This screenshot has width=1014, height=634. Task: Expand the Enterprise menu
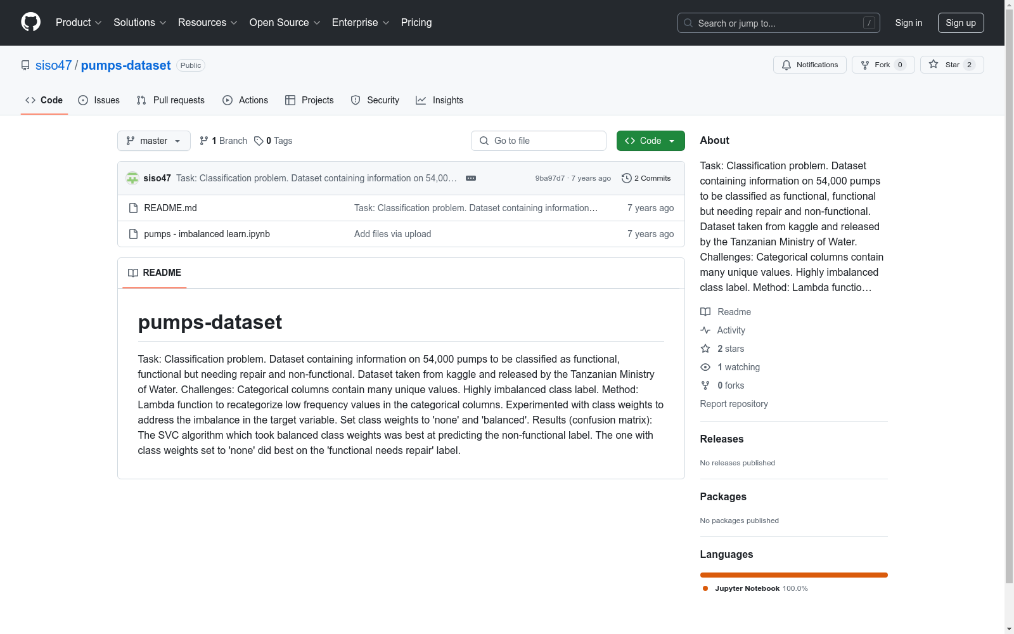361,22
